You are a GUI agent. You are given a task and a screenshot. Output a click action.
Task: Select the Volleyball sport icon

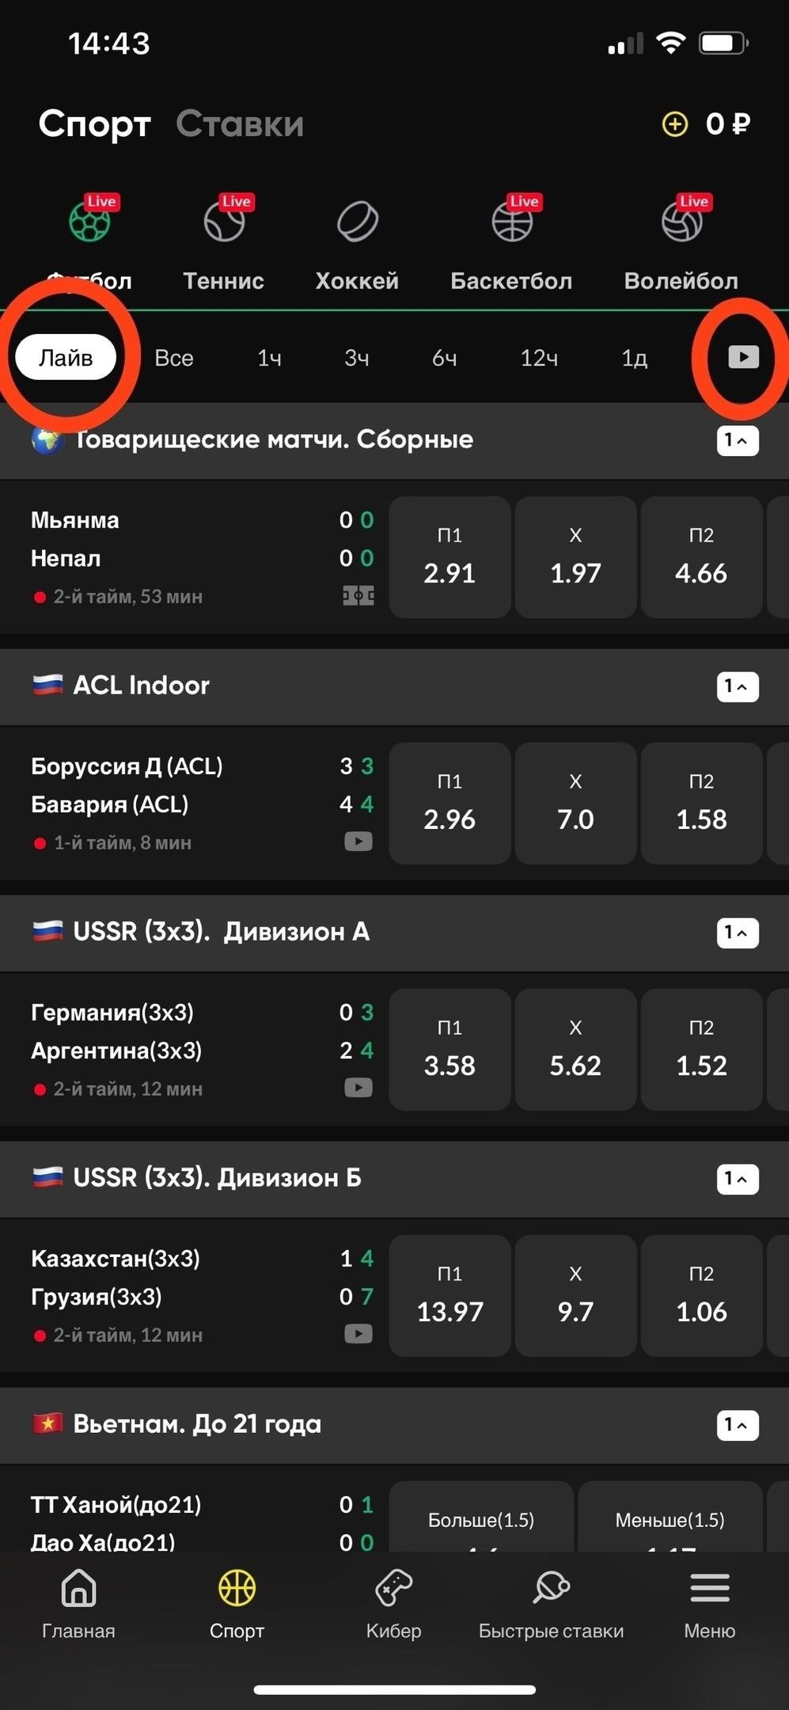coord(682,222)
